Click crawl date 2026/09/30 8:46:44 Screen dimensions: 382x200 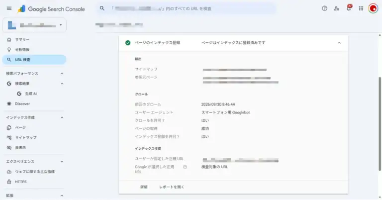pos(218,104)
